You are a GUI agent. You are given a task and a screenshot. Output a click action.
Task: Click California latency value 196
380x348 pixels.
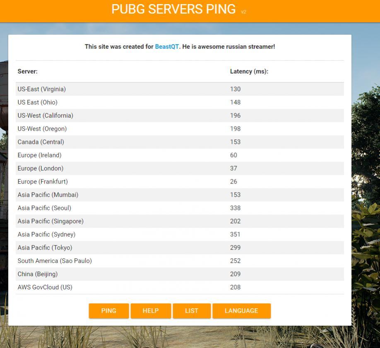(235, 115)
